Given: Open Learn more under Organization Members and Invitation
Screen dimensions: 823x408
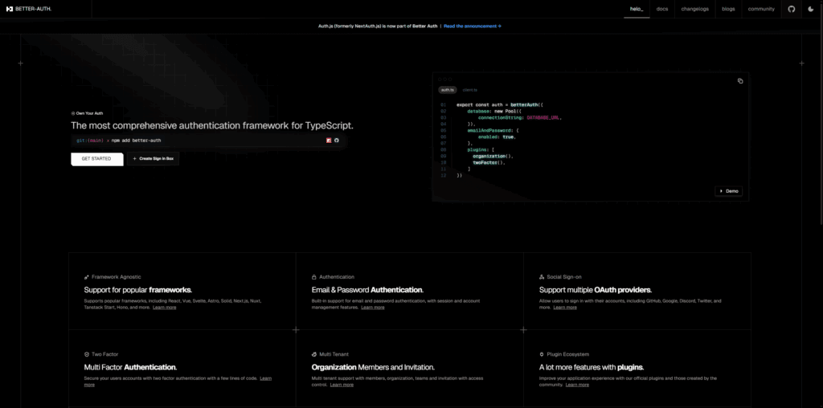Looking at the screenshot, I should [342, 385].
